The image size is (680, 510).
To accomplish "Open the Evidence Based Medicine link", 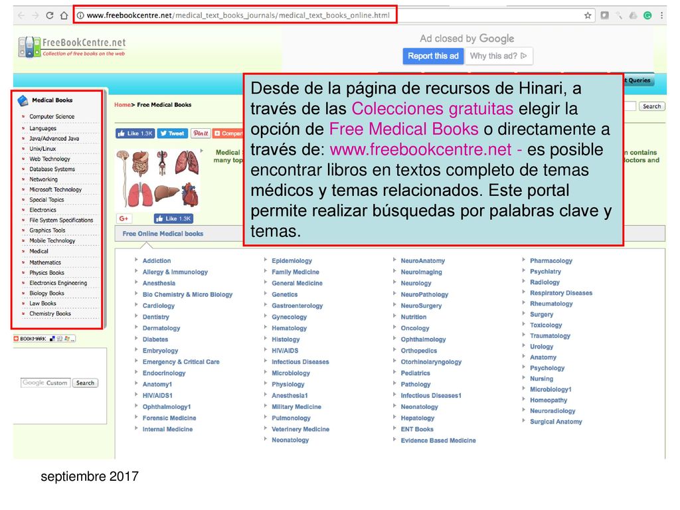I will (438, 441).
